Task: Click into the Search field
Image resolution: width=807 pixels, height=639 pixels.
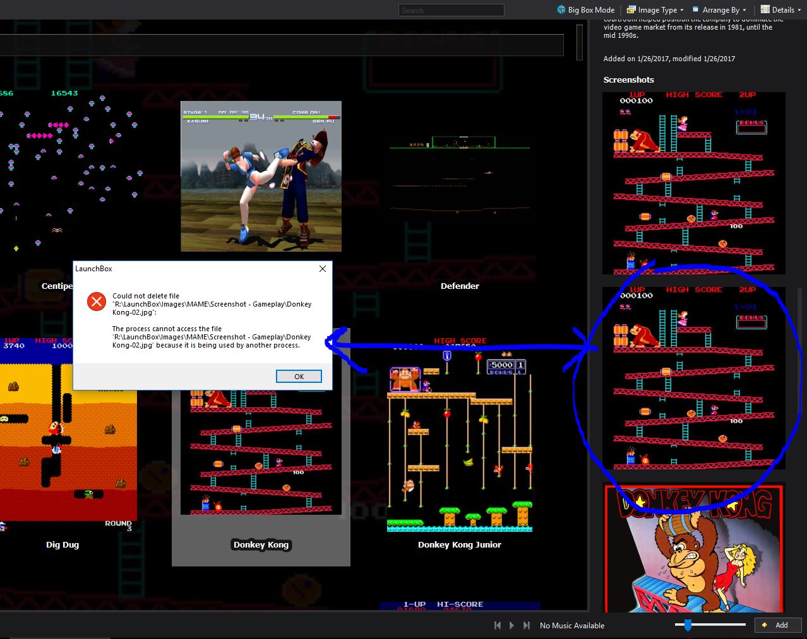Action: 451,10
